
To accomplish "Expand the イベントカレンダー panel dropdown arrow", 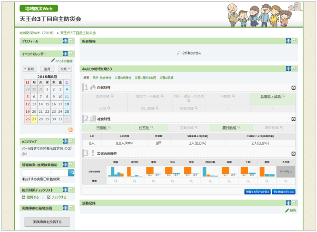I will click(x=71, y=54).
